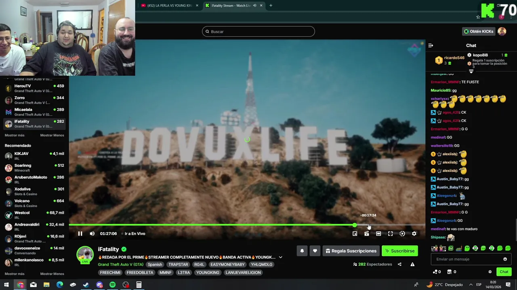Open Zorro channel in sidebar
Screen dimensions: 517x290
[34, 100]
